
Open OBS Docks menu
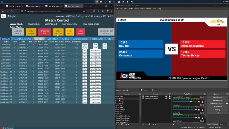[131, 9]
